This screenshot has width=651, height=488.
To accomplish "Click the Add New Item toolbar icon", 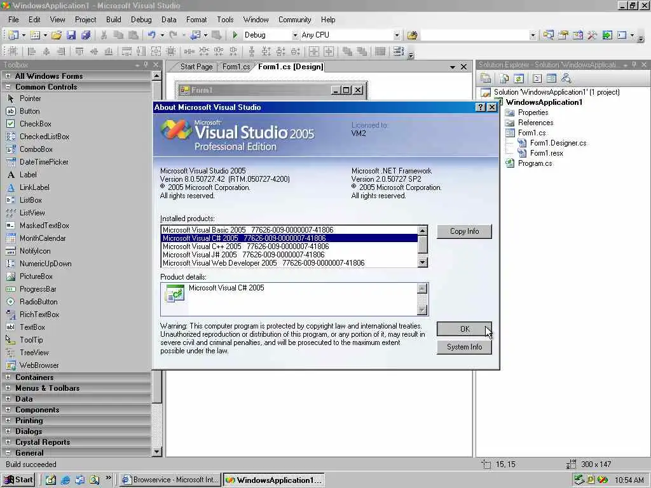I will pyautogui.click(x=36, y=36).
